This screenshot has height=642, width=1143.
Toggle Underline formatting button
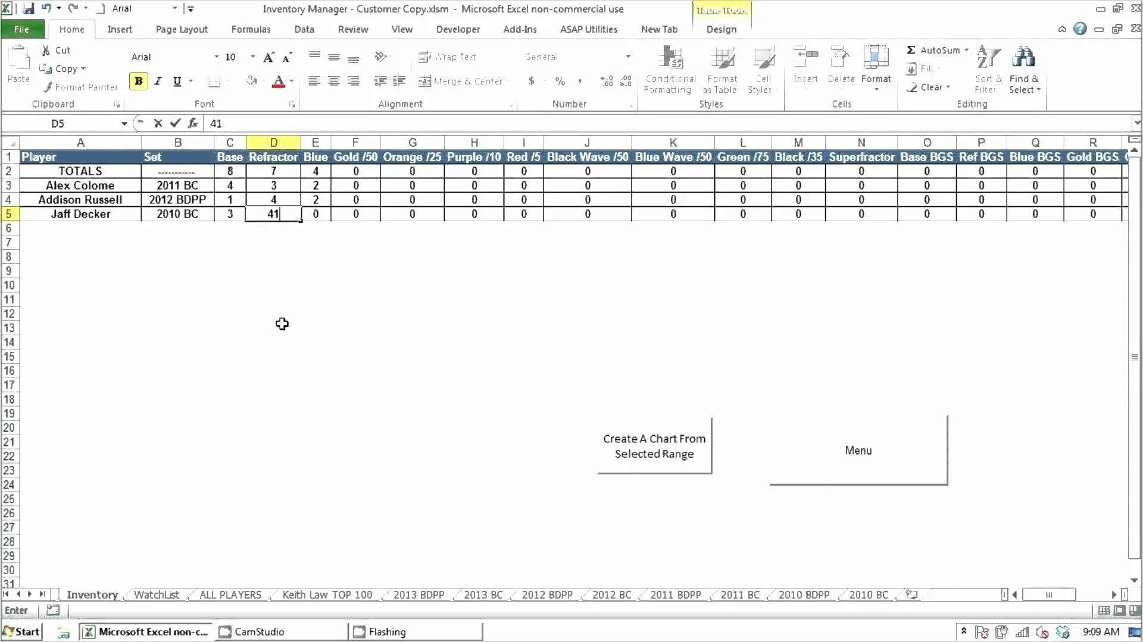(x=177, y=81)
